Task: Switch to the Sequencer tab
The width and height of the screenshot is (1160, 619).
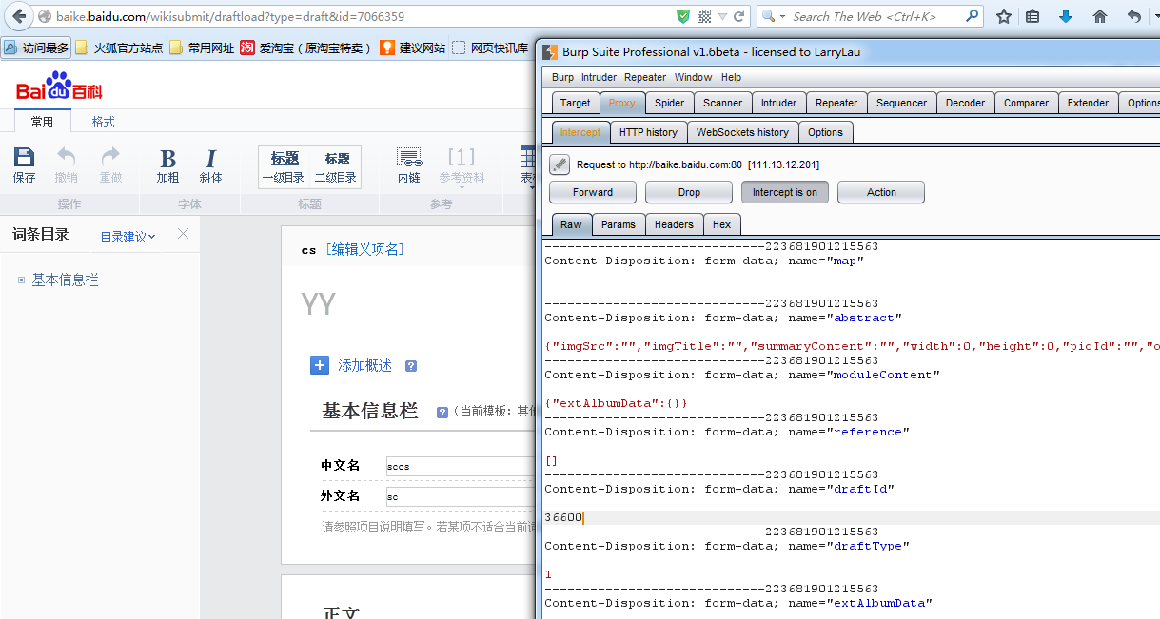Action: [x=900, y=103]
